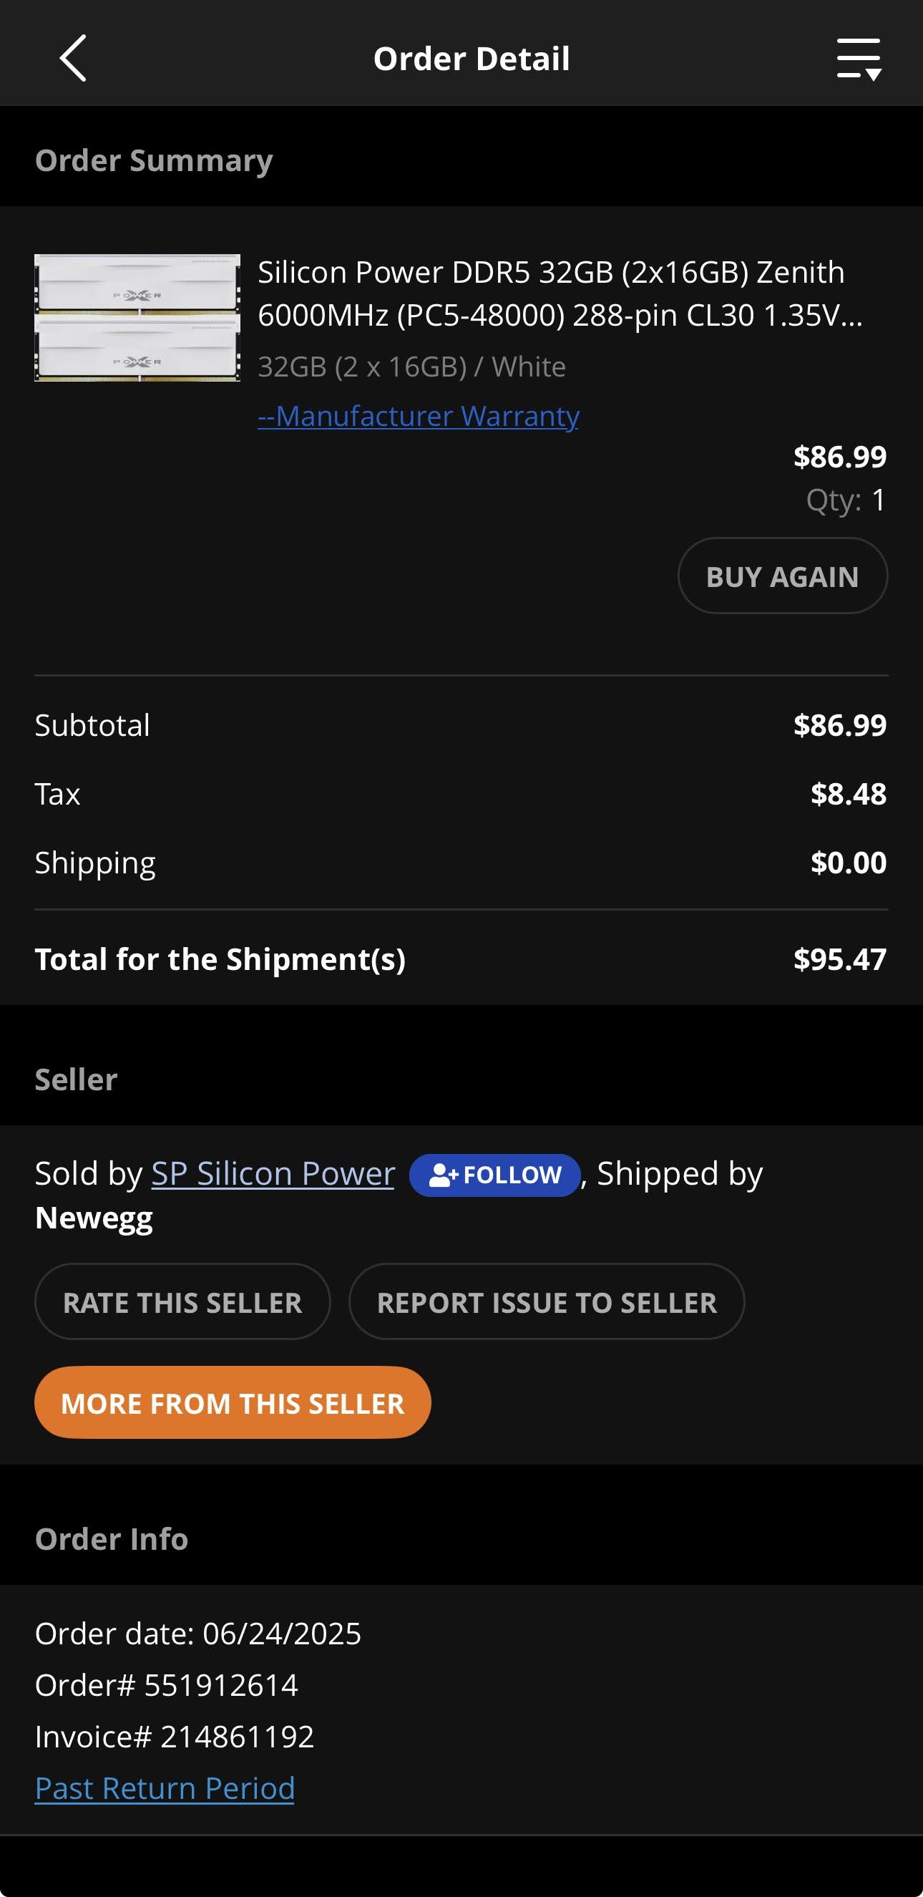
Task: Visit the SP Silicon Power seller link
Action: [273, 1173]
